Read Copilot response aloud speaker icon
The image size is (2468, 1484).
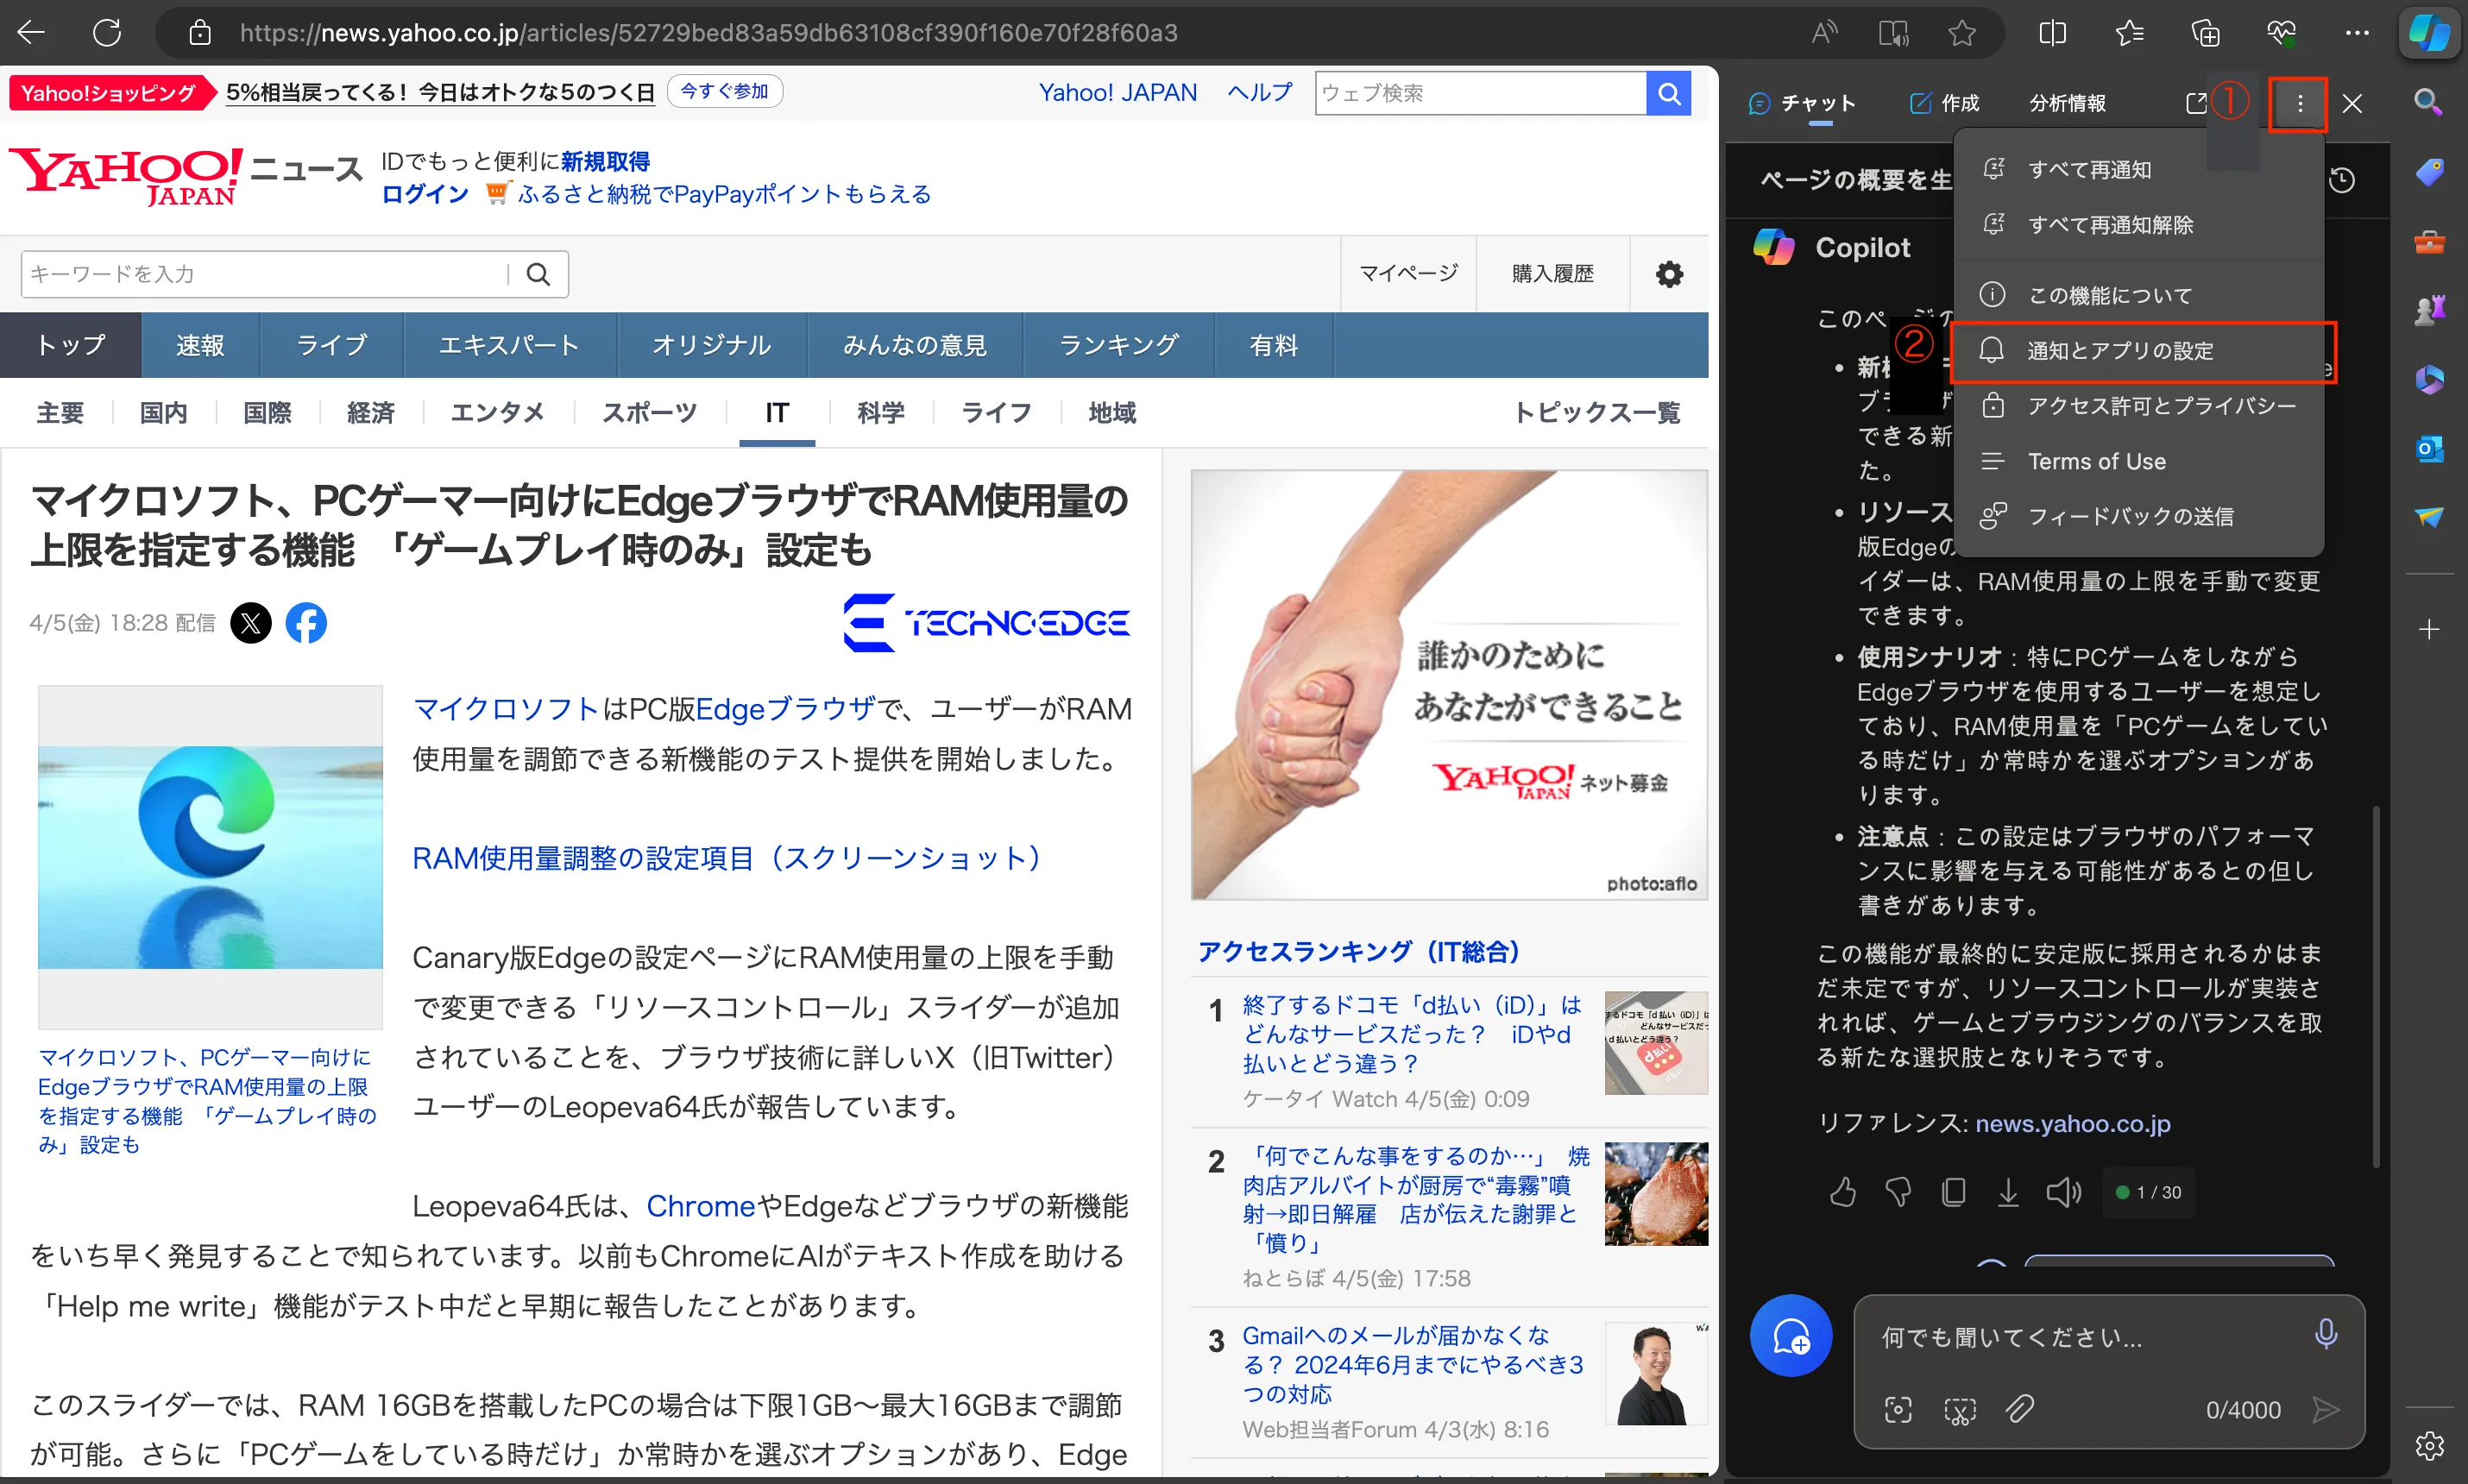[2063, 1192]
